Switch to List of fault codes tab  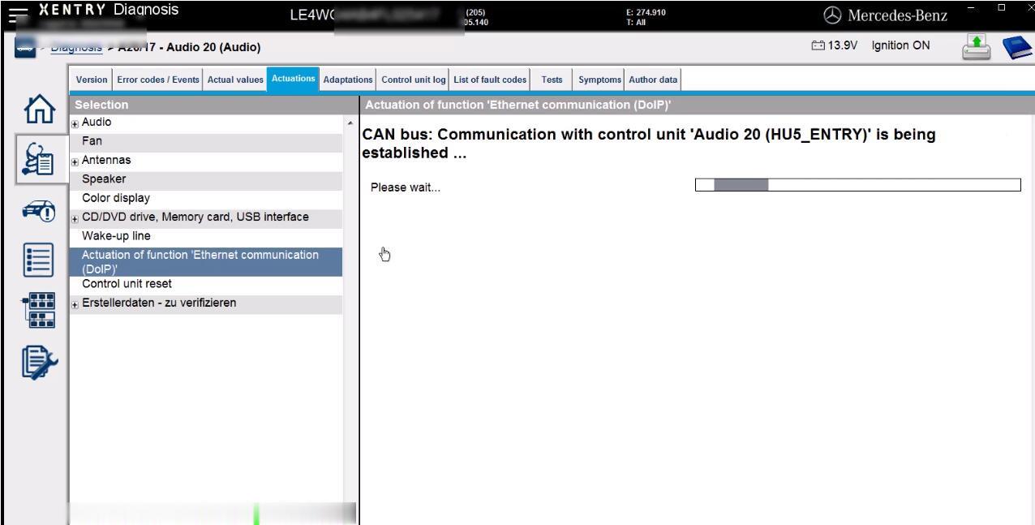(x=490, y=80)
